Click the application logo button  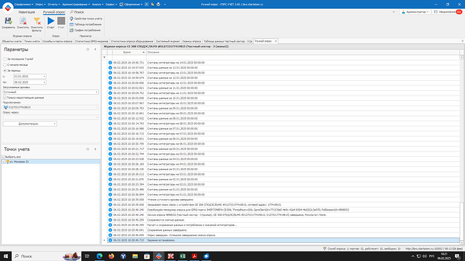click(x=8, y=7)
